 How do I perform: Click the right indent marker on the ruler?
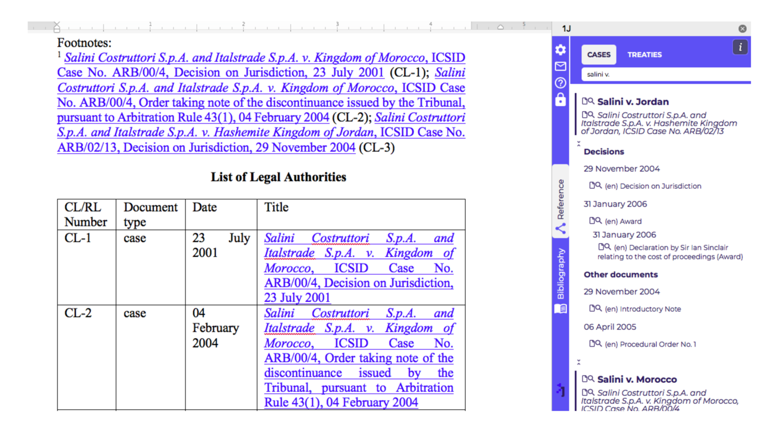click(x=501, y=27)
